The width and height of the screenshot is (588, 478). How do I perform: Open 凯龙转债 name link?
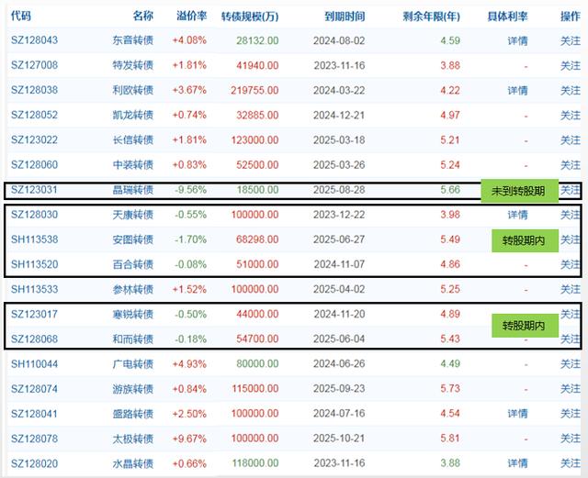[x=133, y=115]
